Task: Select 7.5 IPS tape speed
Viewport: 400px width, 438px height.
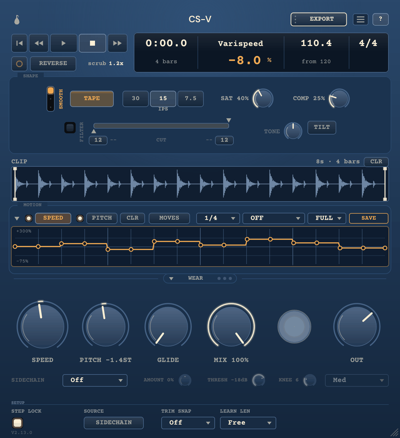Action: click(x=191, y=99)
